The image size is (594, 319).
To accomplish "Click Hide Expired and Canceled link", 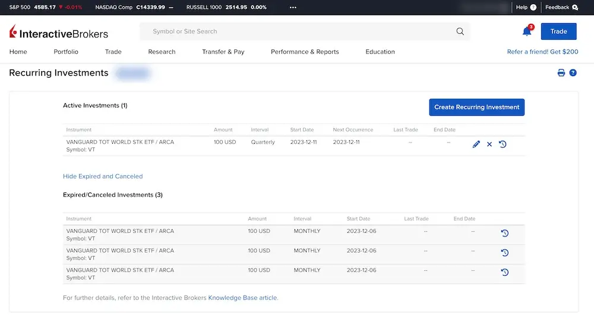I will coord(103,176).
